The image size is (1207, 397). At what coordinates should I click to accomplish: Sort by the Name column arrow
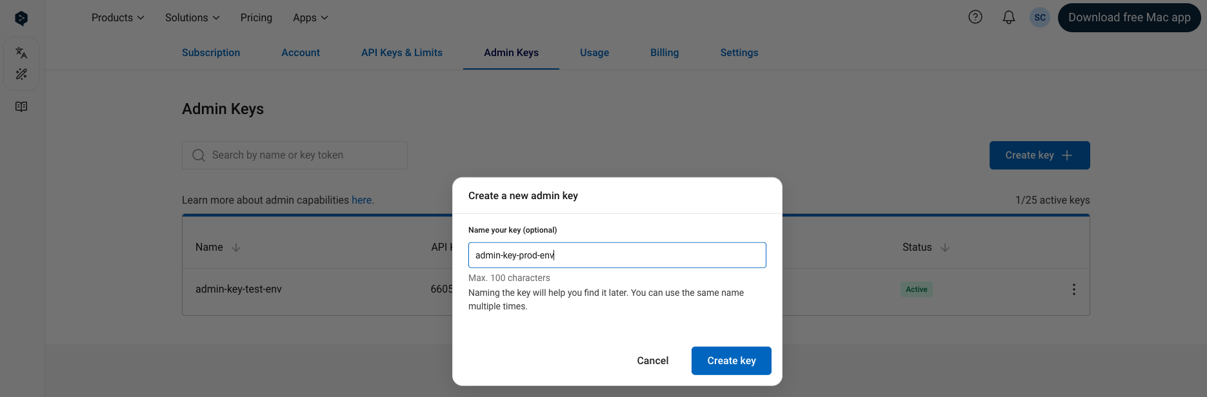[236, 247]
